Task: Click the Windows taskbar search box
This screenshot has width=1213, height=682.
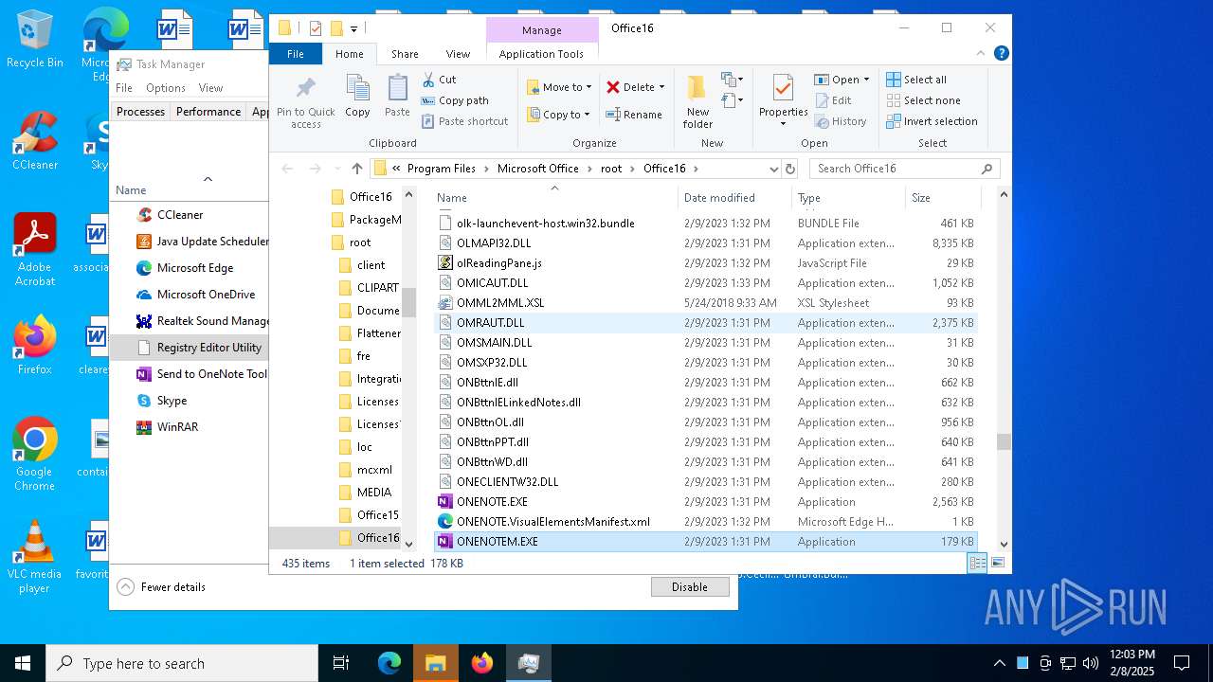Action: pos(182,663)
